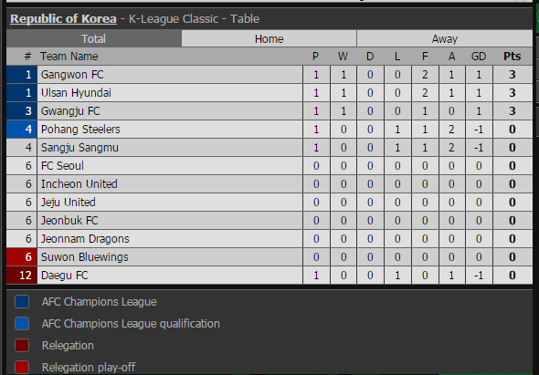
Task: Click the GD column header
Action: (x=479, y=57)
